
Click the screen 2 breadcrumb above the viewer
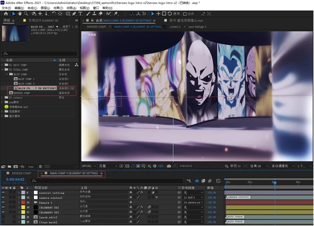point(175,27)
